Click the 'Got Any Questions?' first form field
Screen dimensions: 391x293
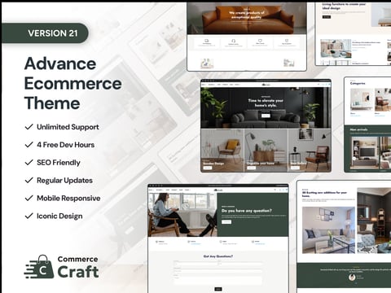click(195, 264)
